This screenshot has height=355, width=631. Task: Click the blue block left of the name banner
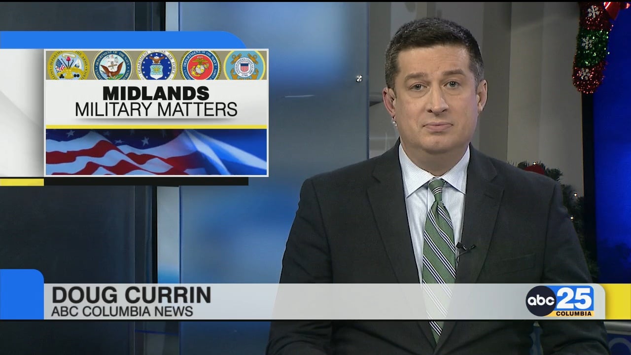click(x=21, y=294)
